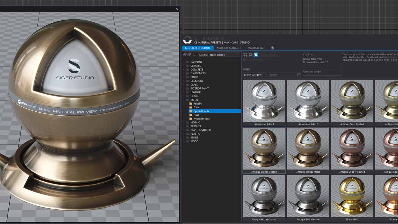Open the Material Presets Octane dropdown
The width and height of the screenshot is (398, 224).
pyautogui.click(x=219, y=55)
